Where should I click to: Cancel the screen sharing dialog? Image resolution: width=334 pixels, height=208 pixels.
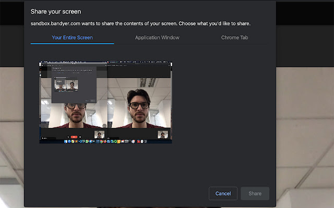pyautogui.click(x=223, y=193)
